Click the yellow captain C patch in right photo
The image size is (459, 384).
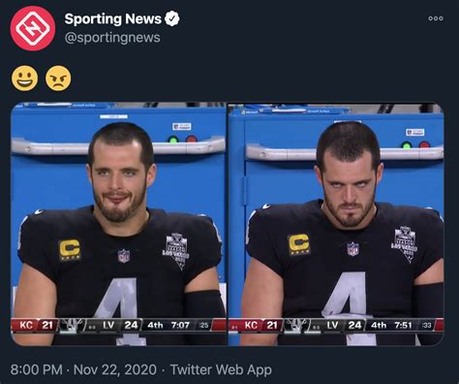pos(299,244)
